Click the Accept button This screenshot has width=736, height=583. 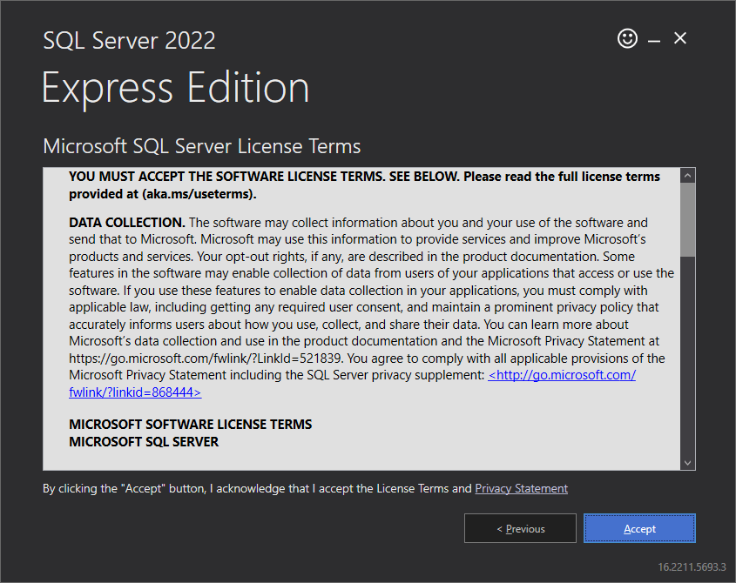639,528
